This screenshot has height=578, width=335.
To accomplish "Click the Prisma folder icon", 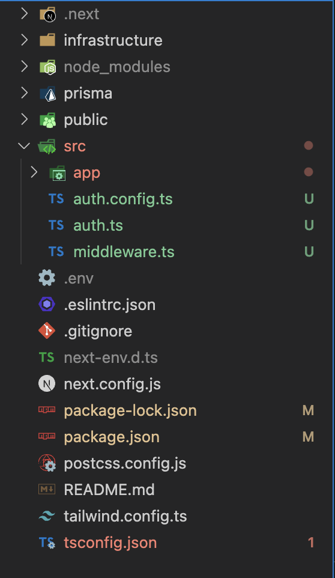I will tap(47, 94).
